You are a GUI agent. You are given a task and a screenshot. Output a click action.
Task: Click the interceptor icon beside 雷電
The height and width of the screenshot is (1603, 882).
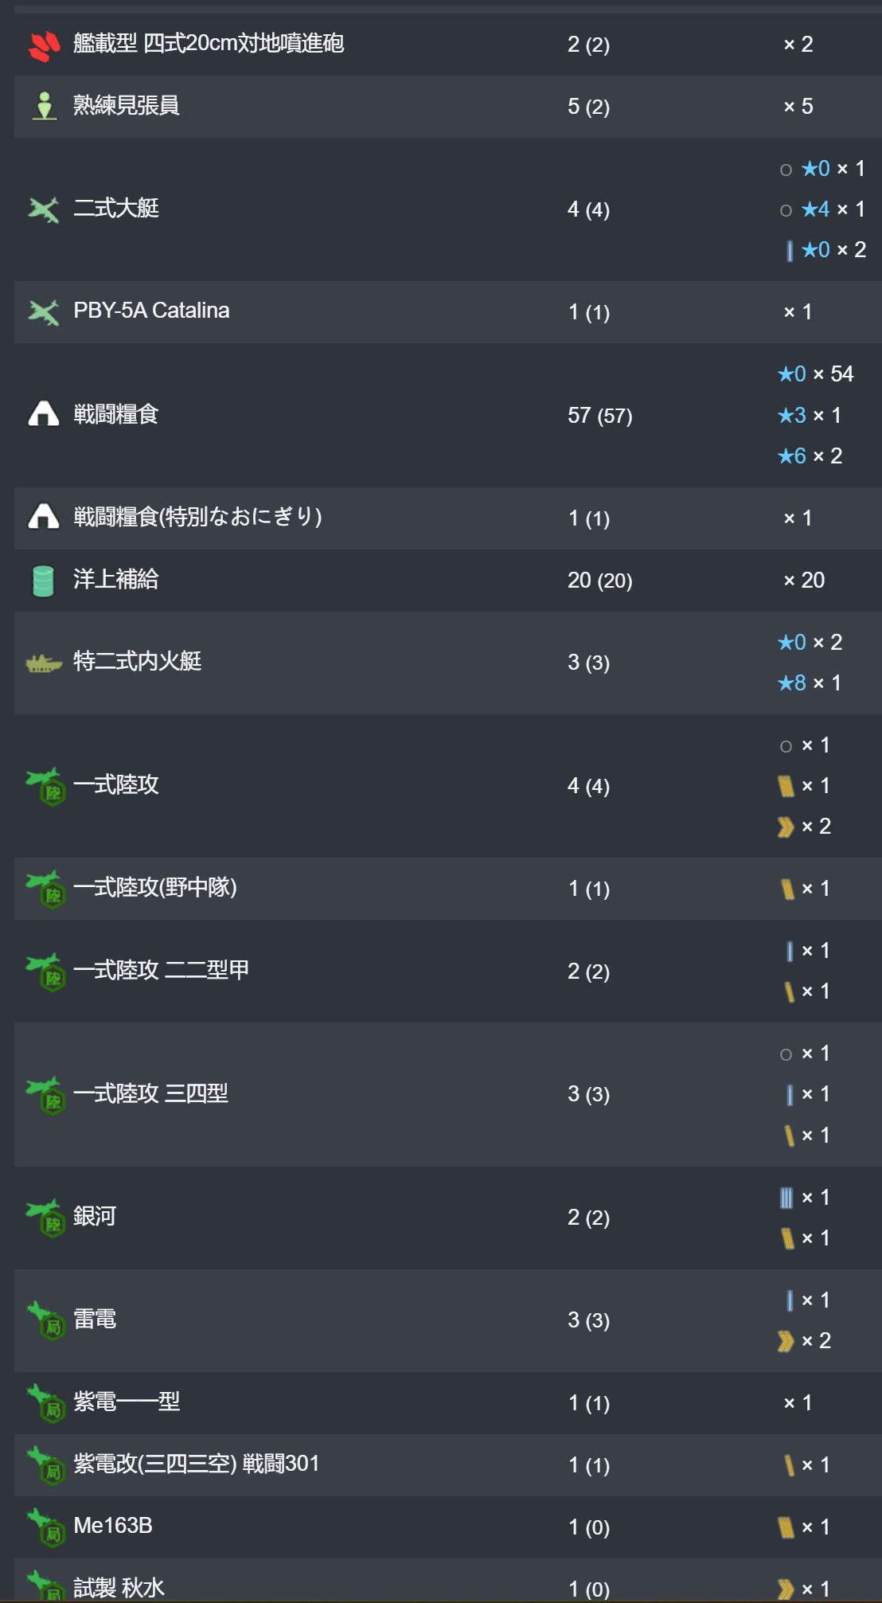(x=45, y=1321)
